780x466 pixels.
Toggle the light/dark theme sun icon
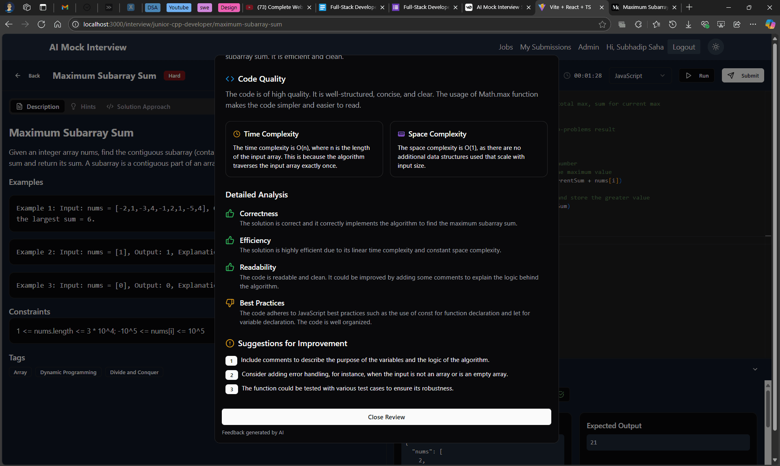[716, 47]
